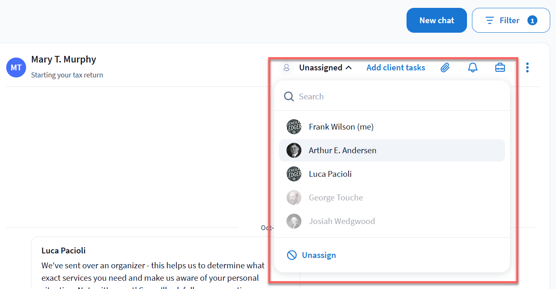Click the person icon beside Unassigned
The height and width of the screenshot is (289, 556).
pyautogui.click(x=286, y=67)
